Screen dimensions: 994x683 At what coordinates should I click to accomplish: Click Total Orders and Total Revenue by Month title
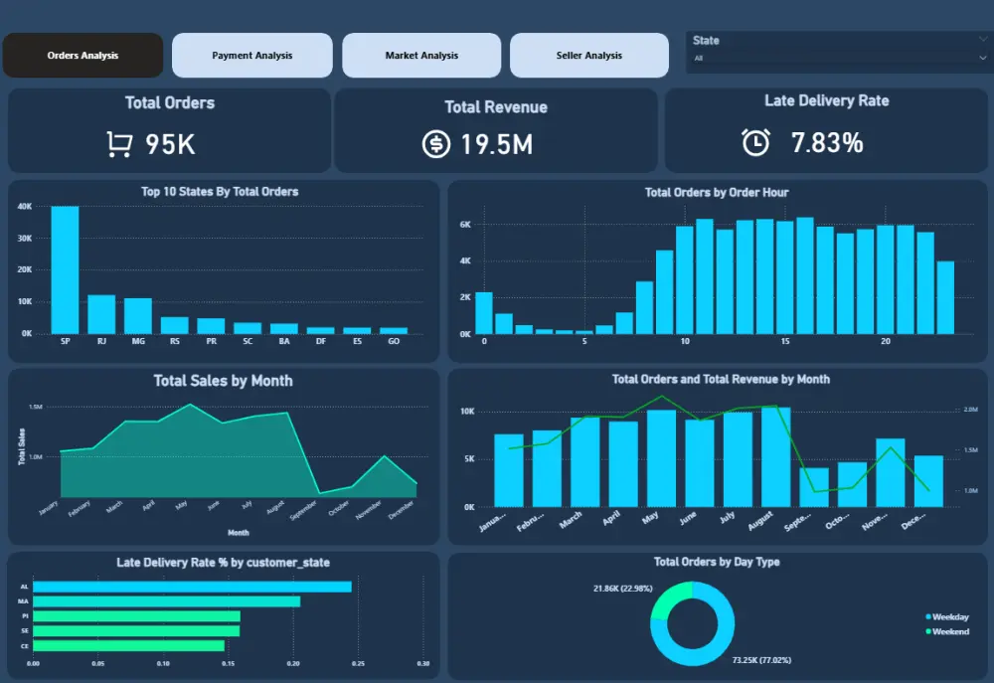tap(721, 379)
